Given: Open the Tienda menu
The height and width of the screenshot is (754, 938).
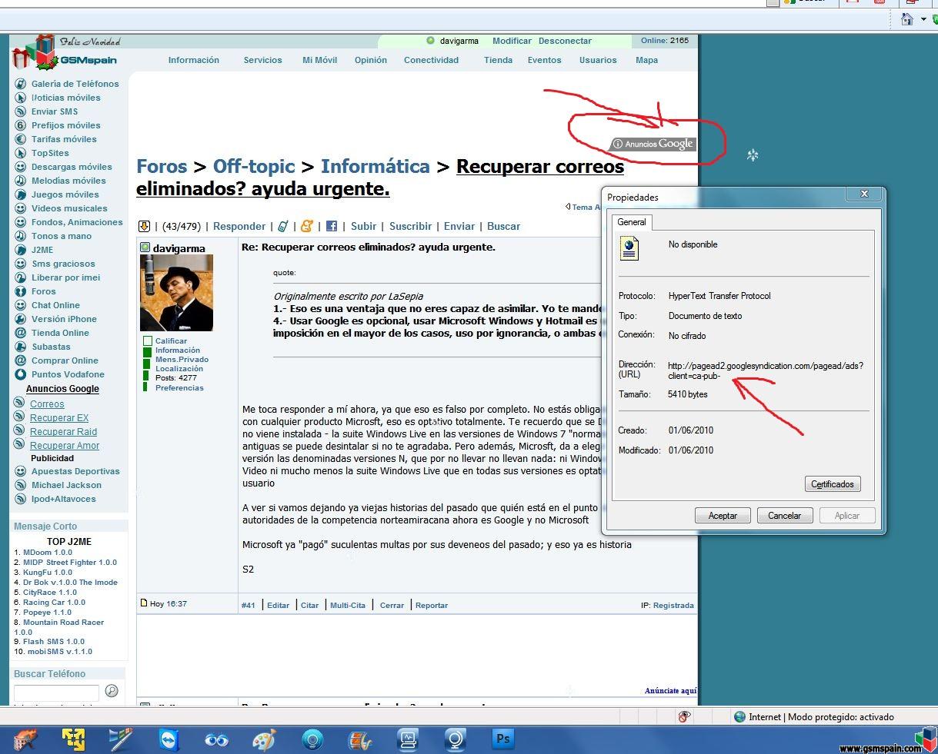Looking at the screenshot, I should click(x=499, y=60).
